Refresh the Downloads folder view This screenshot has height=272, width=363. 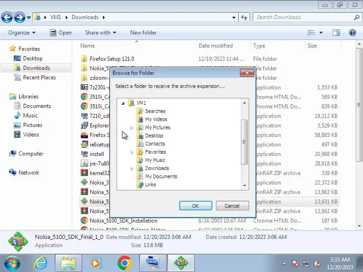pos(244,17)
